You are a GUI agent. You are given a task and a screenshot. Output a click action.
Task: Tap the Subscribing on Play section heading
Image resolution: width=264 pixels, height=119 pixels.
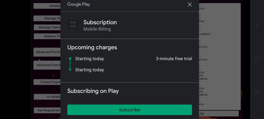[93, 91]
